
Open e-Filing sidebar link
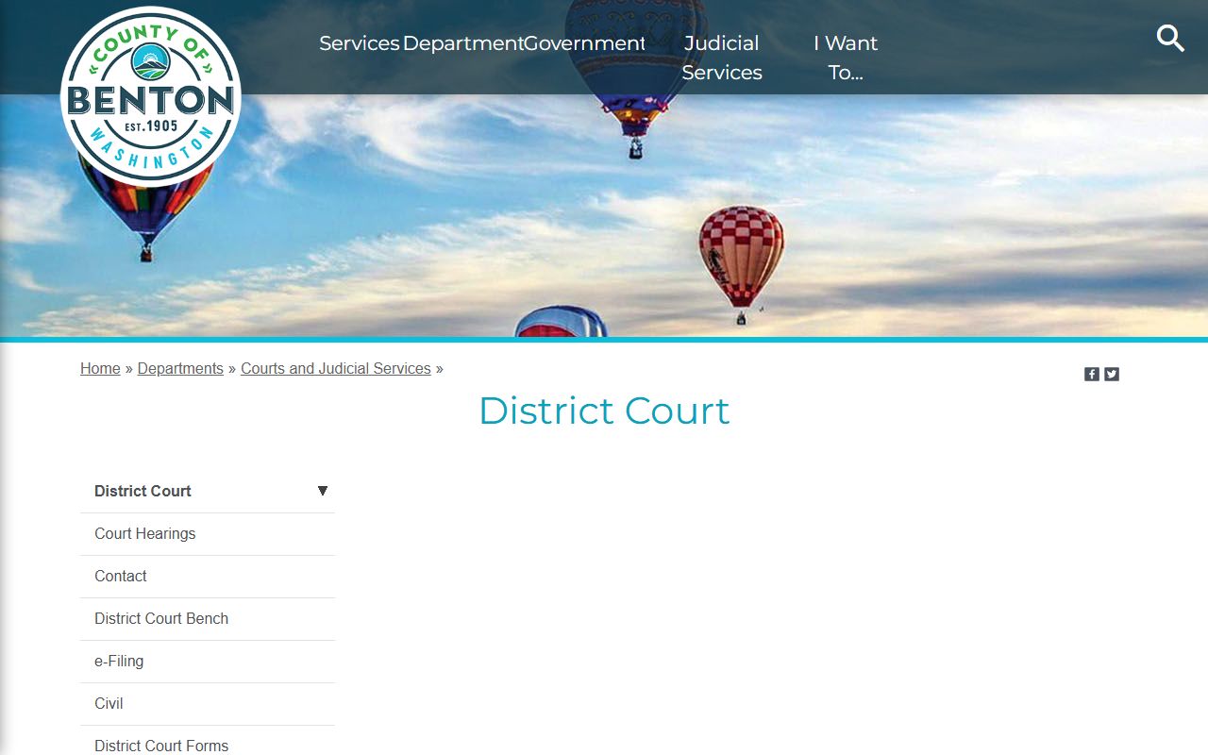(208, 662)
